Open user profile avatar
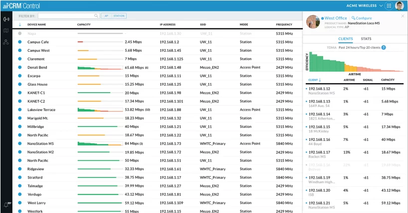The image size is (408, 213). [399, 5]
